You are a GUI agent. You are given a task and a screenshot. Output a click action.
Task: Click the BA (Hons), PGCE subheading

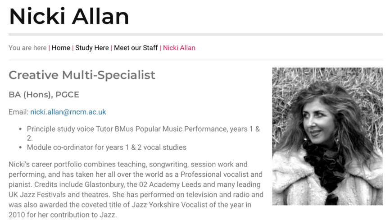click(44, 95)
